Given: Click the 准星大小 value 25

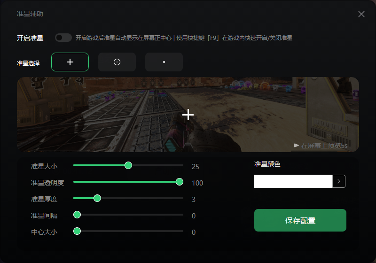Looking at the screenshot, I should [x=196, y=167].
